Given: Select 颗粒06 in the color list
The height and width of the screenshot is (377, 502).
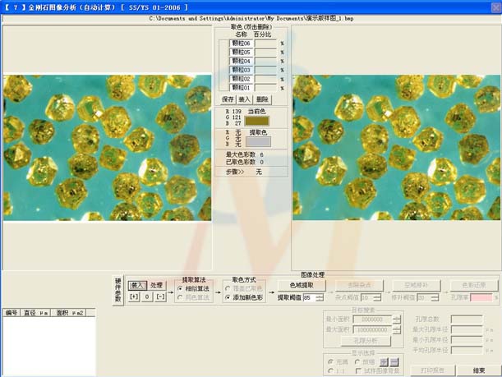Looking at the screenshot, I should point(241,44).
